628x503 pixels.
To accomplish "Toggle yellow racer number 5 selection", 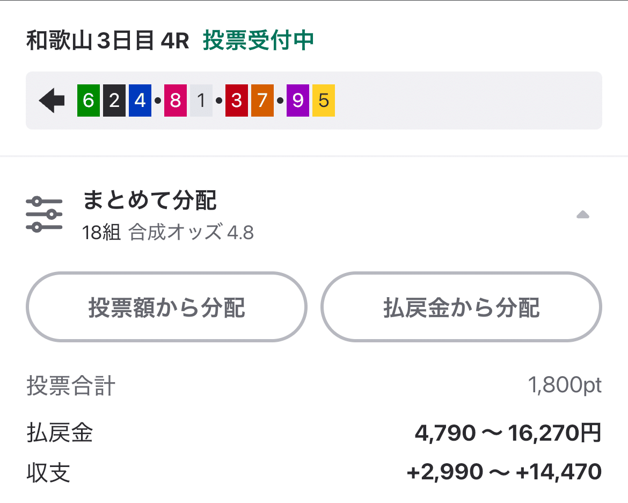I will click(324, 100).
